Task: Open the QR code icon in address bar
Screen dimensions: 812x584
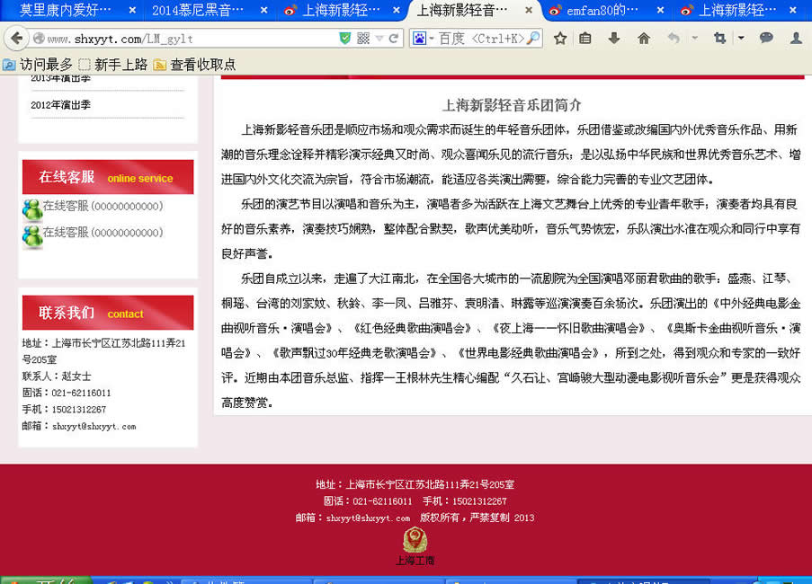Action: point(363,39)
